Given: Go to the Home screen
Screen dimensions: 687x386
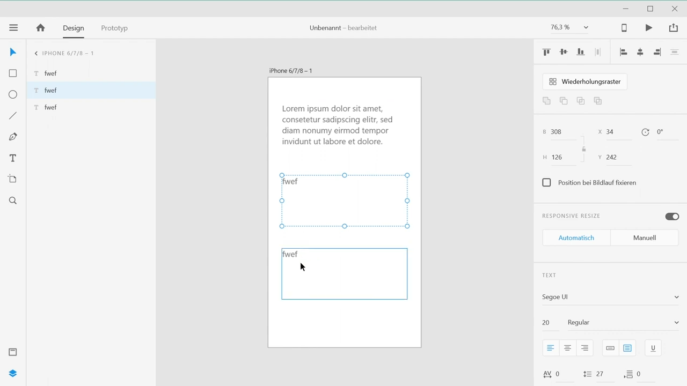Looking at the screenshot, I should (40, 28).
